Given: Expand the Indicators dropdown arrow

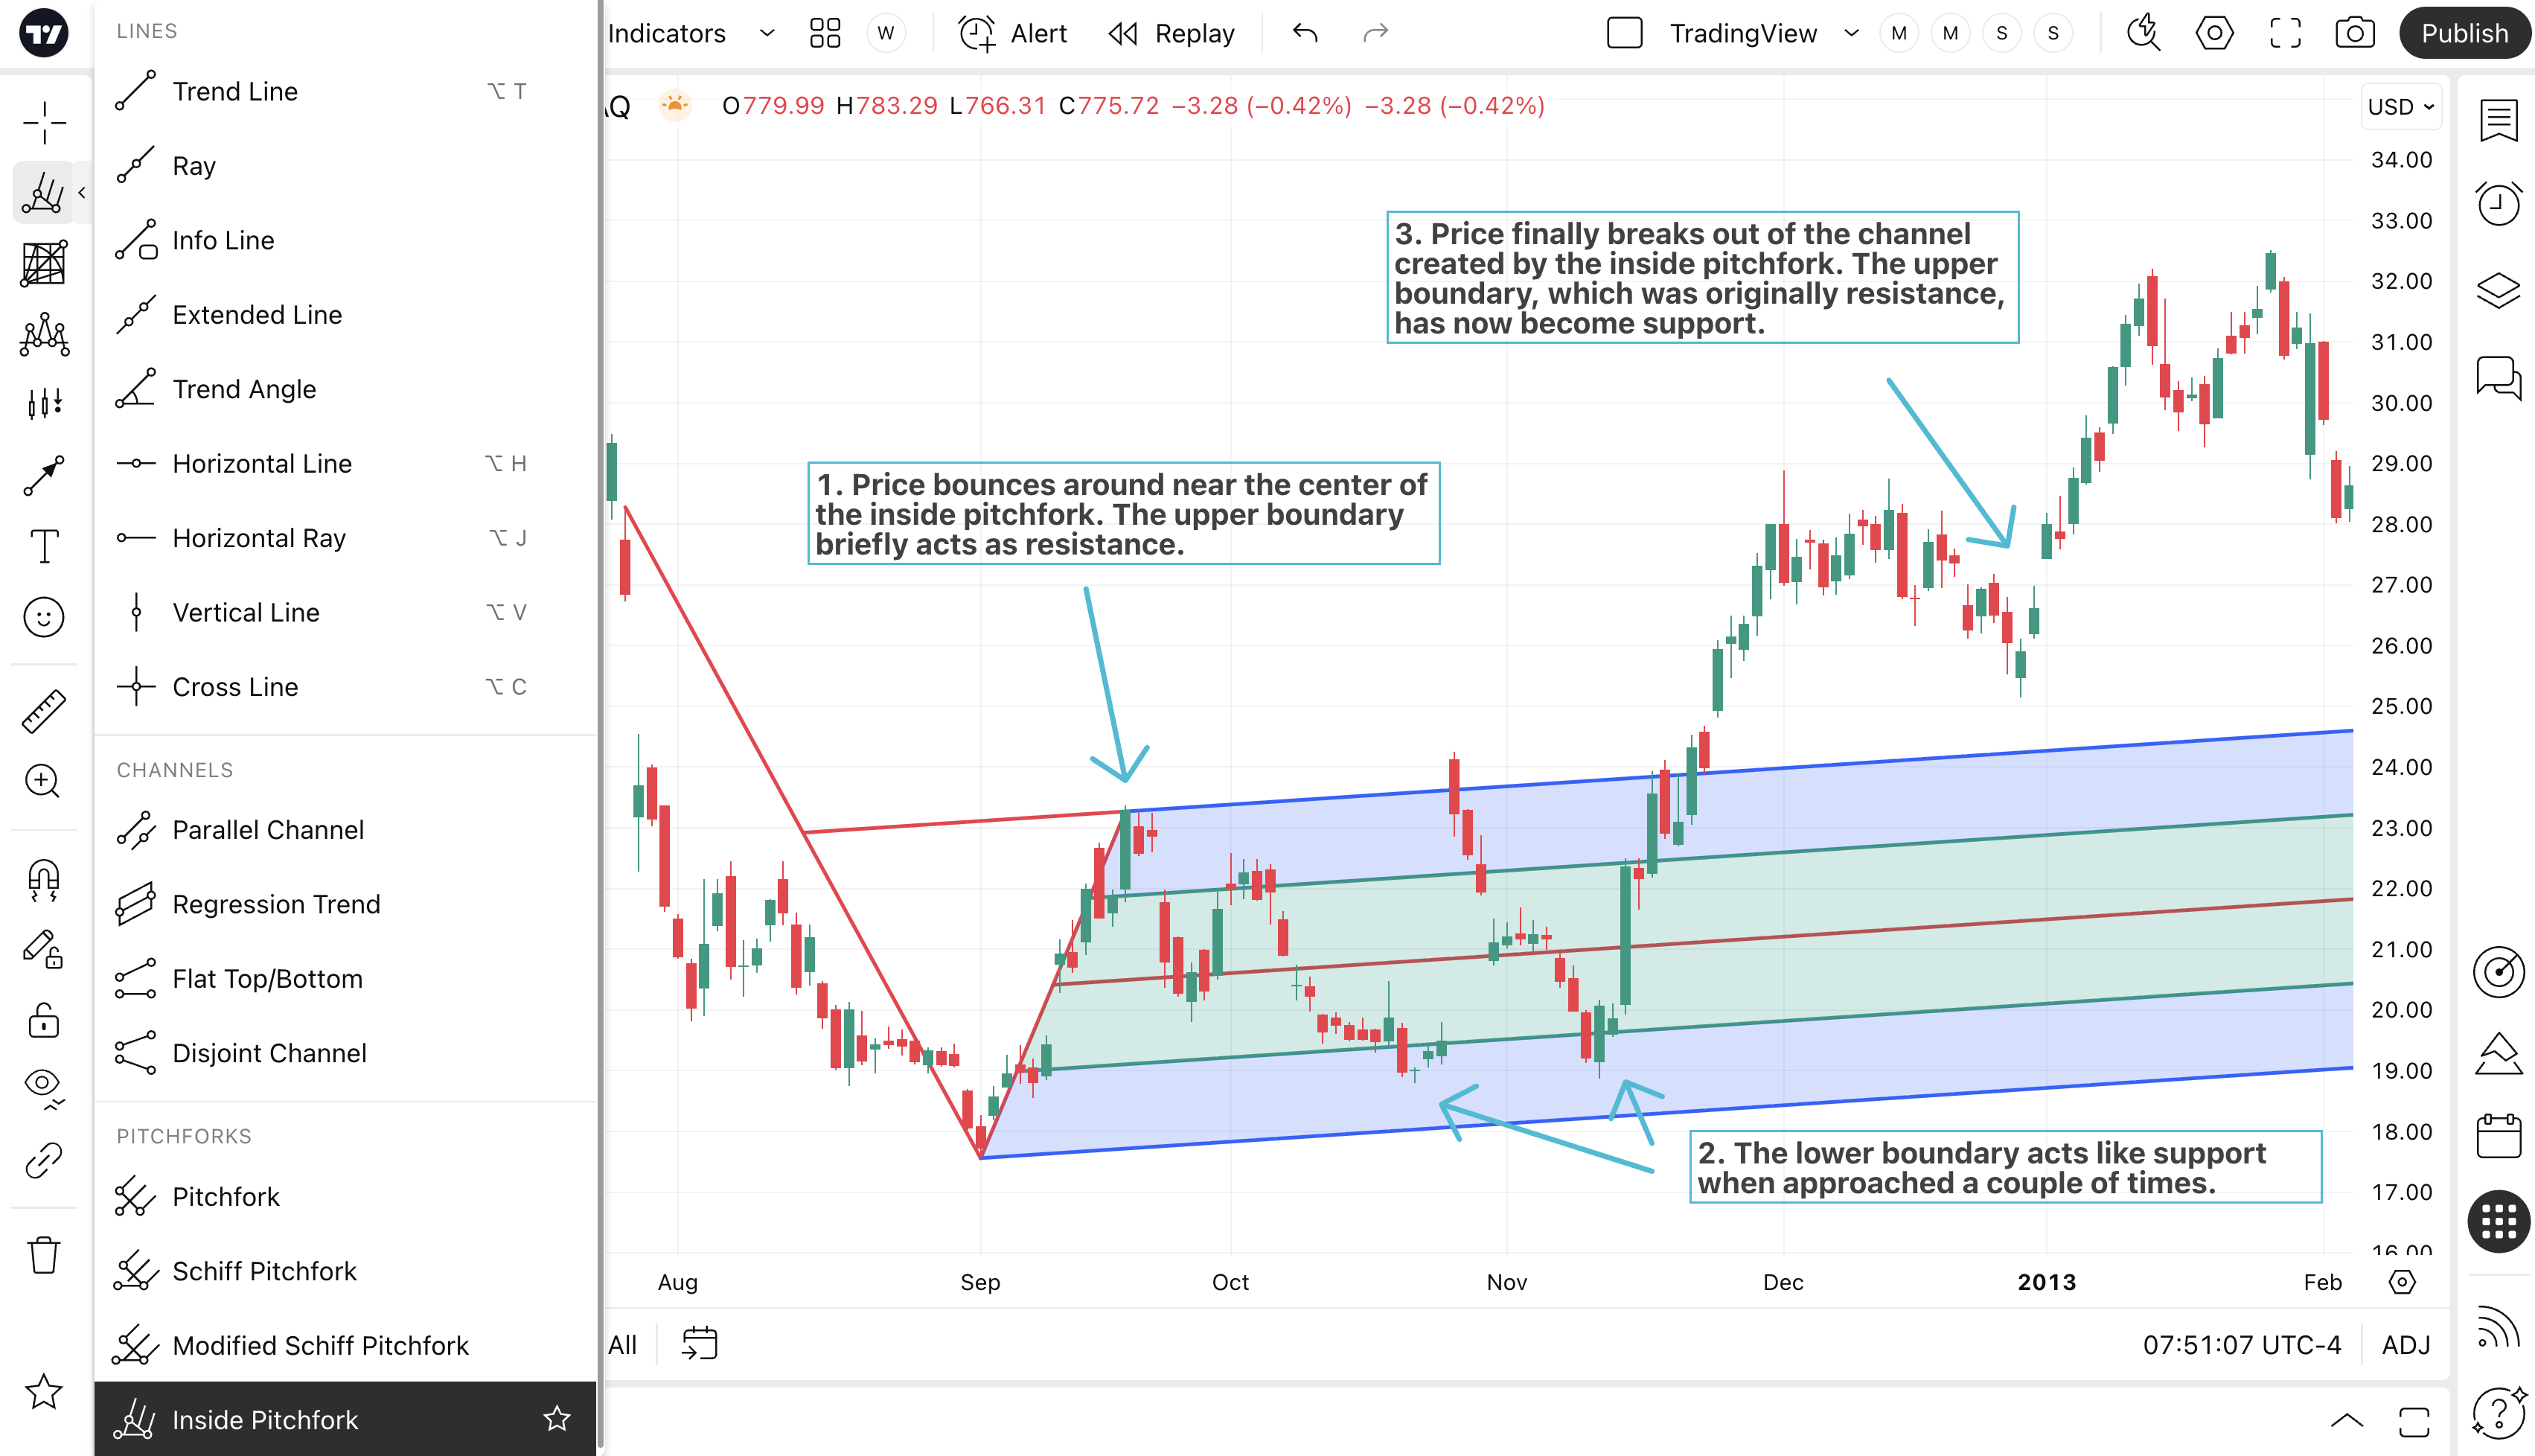Looking at the screenshot, I should pos(767,33).
